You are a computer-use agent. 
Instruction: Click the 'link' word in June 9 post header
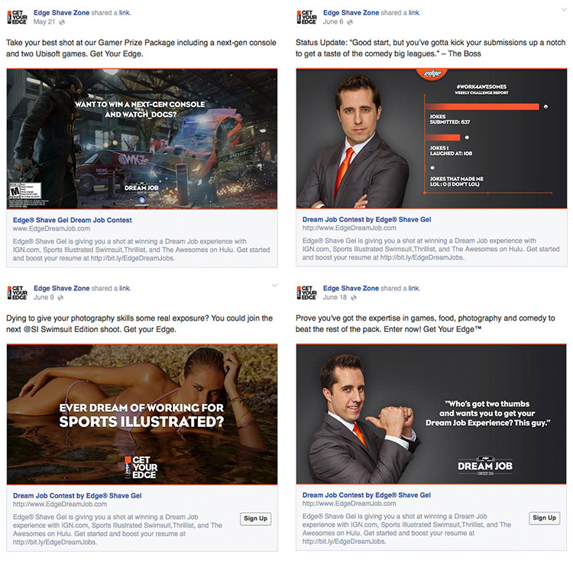click(125, 289)
